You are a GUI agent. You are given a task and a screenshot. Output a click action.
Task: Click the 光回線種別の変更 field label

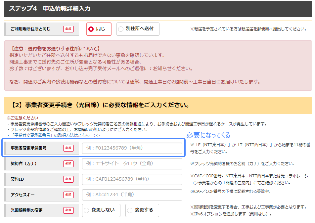26,210
